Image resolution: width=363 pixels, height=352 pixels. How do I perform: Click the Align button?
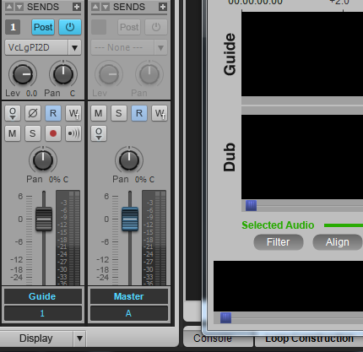[x=338, y=242]
